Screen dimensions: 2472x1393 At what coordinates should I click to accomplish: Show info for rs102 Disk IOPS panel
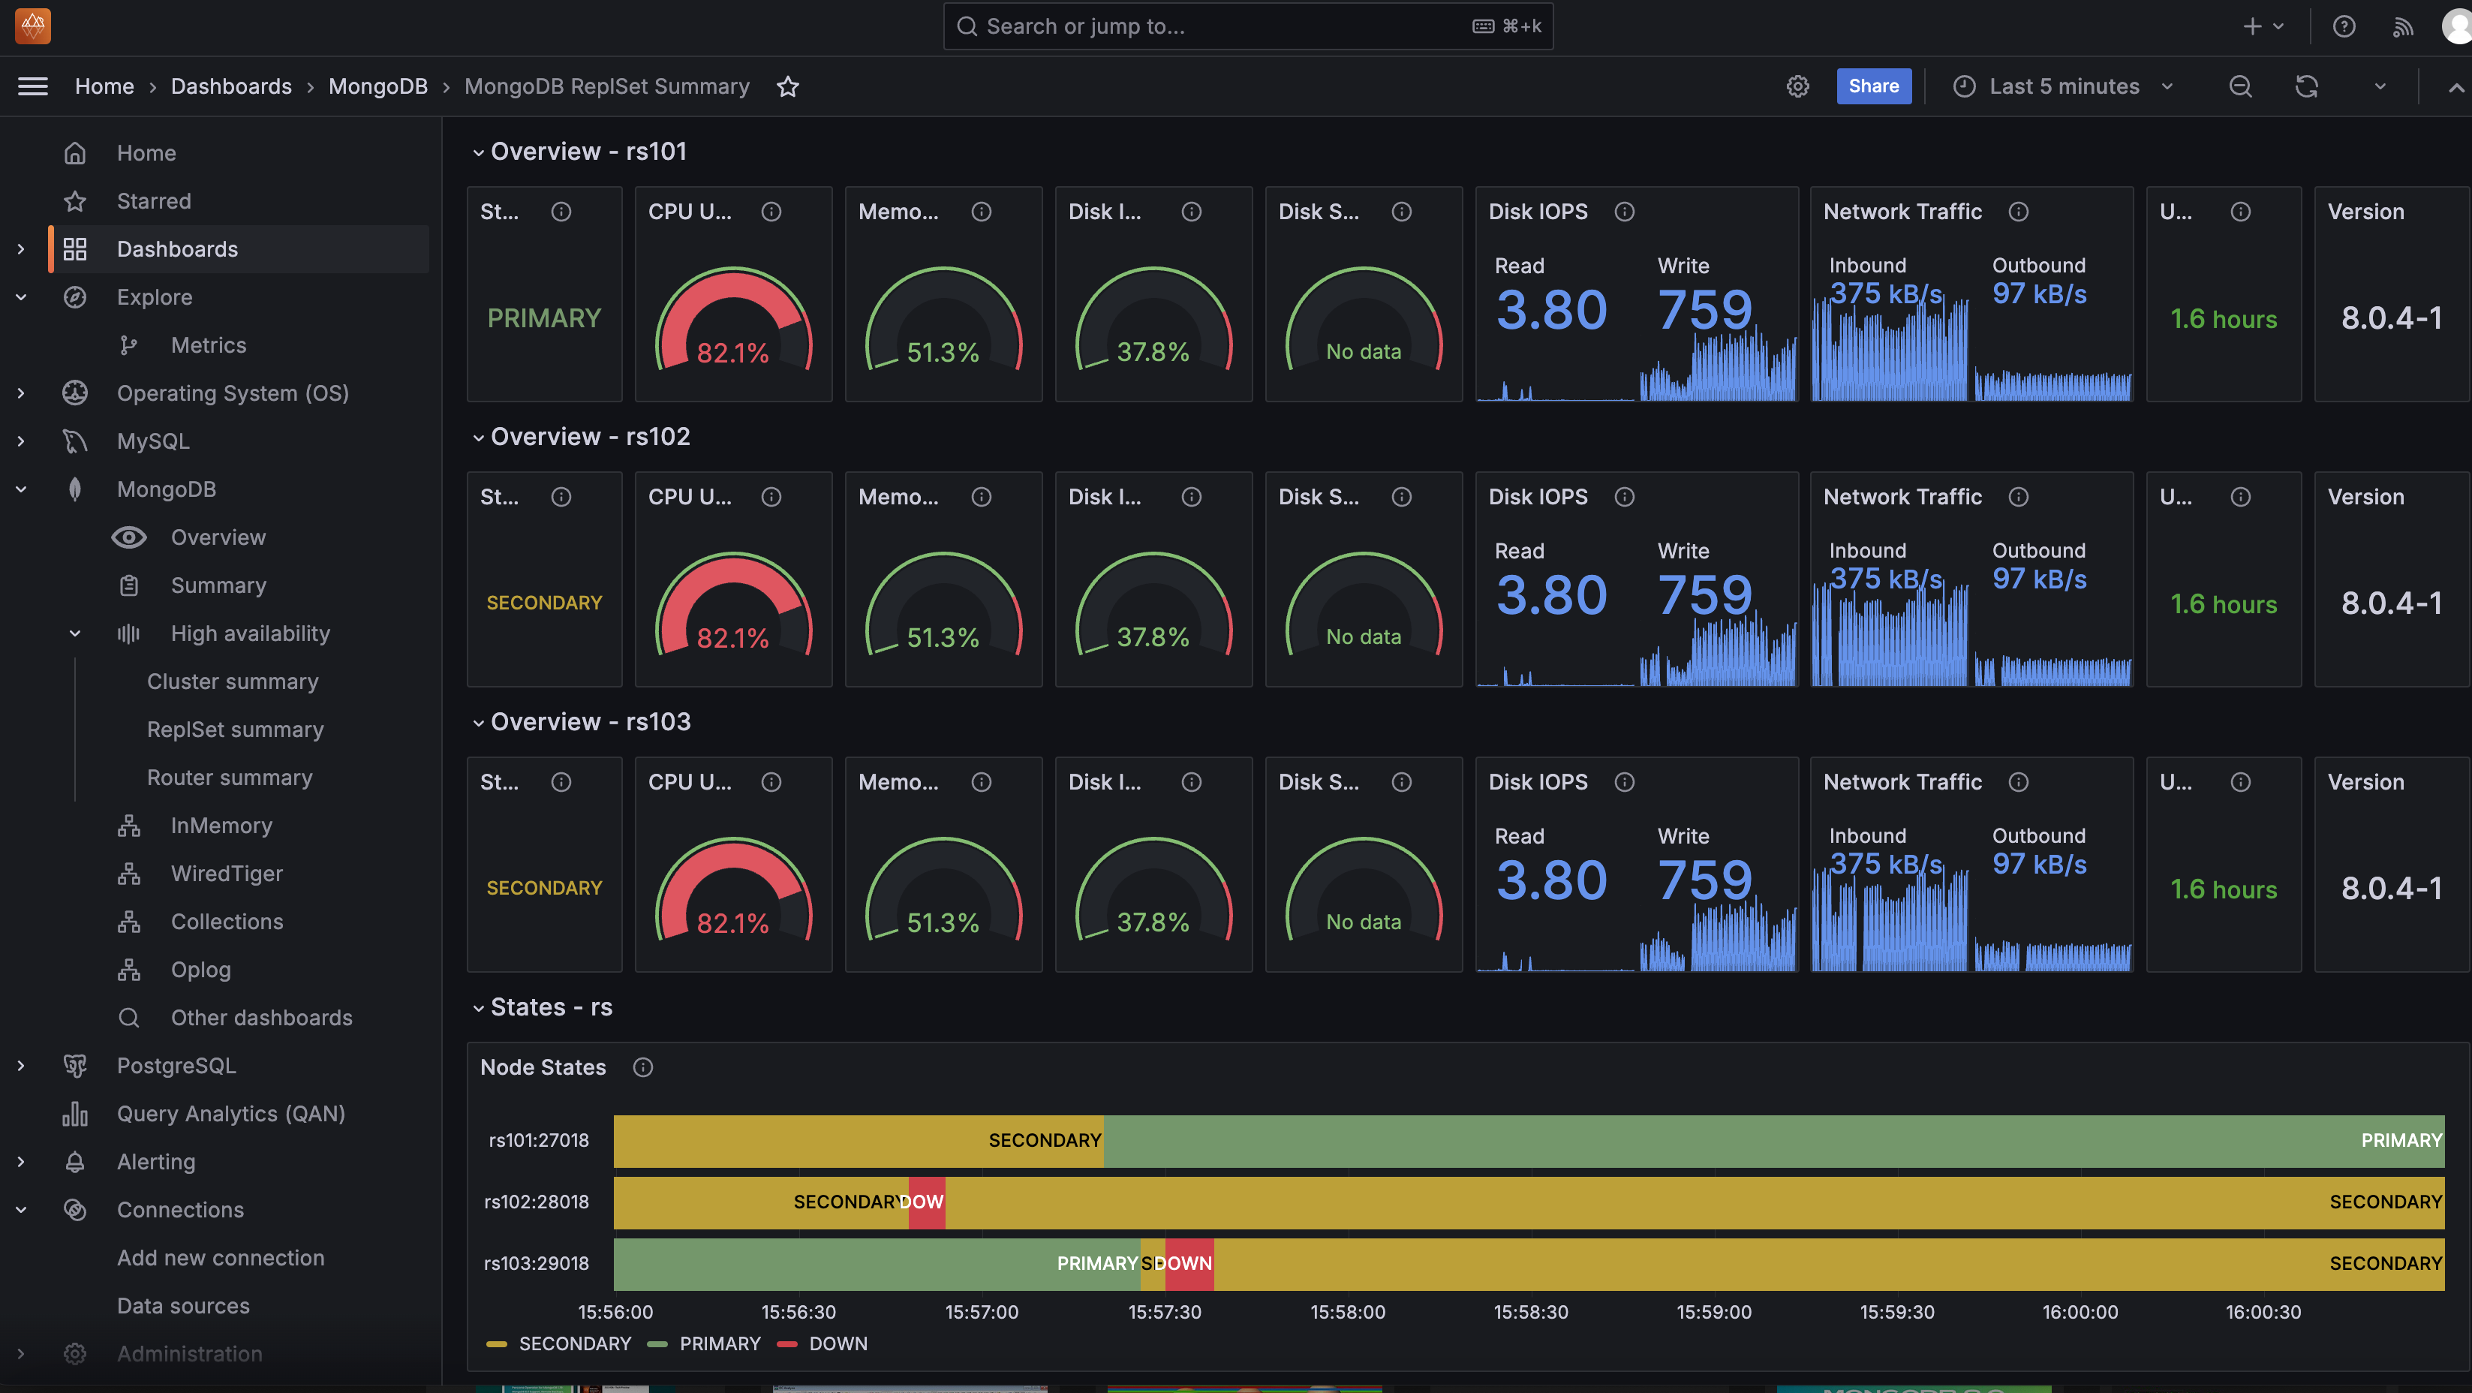click(1624, 496)
